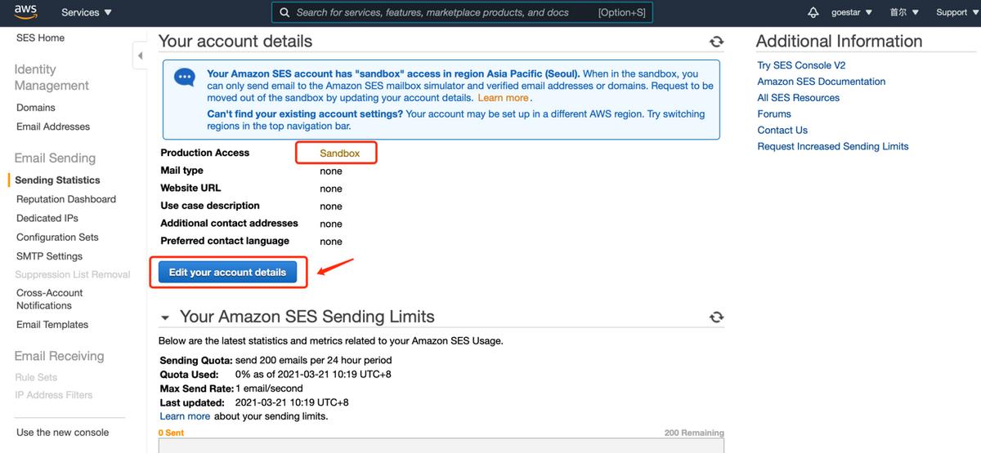
Task: Open the goestar account dropdown
Action: tap(851, 12)
